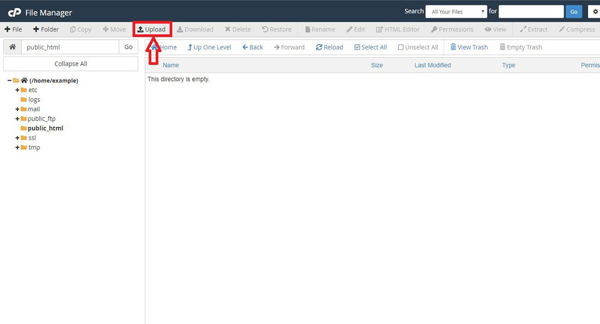
Task: Click the Extract toolbar button
Action: [534, 30]
